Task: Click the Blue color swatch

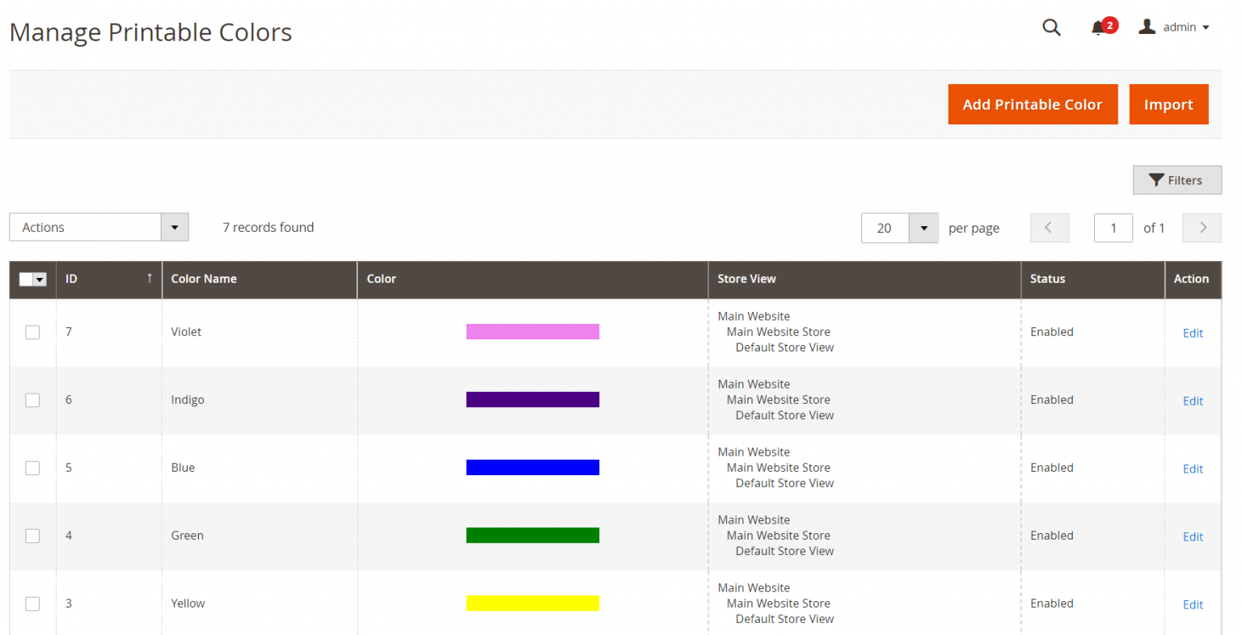Action: click(x=532, y=468)
